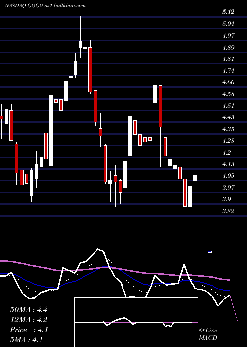The width and height of the screenshot is (247, 347).
Task: Click the 5MA : 4.1 readout
Action: [x=26, y=340]
